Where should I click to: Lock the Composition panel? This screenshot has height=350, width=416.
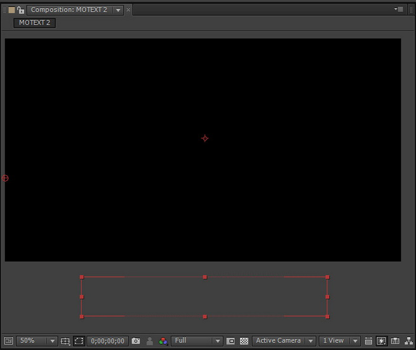(x=20, y=10)
